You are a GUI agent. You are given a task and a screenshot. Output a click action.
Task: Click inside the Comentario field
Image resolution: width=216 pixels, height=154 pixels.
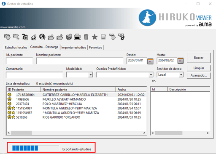34,75
